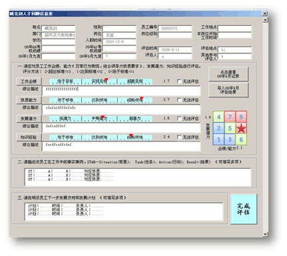
Task: Click into the STAR 事实事例 text area
Action: coord(138,177)
